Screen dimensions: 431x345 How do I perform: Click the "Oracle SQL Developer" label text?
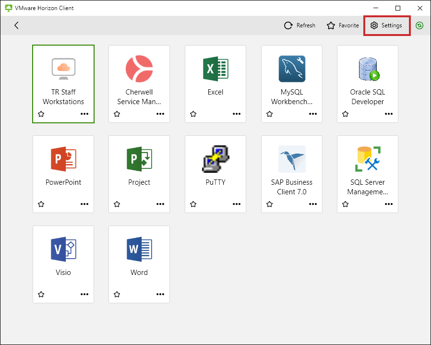click(368, 97)
